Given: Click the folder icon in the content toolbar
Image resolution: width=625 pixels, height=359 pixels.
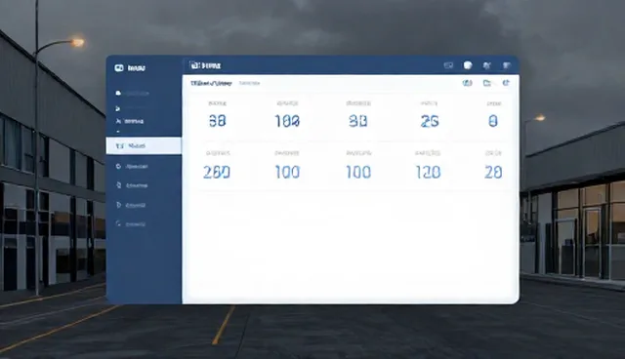Looking at the screenshot, I should click(x=486, y=83).
